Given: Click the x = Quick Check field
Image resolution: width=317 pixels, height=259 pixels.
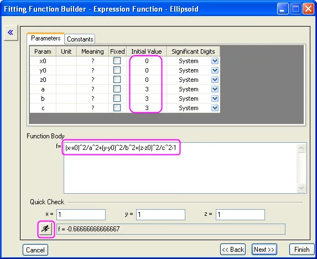Looking at the screenshot, I should coord(81,215).
